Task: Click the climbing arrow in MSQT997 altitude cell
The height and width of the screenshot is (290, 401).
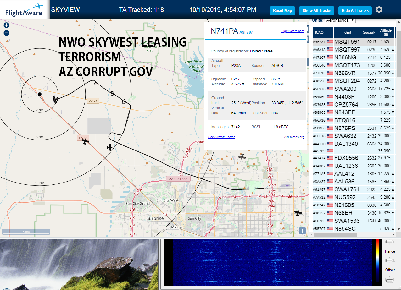Action: [393, 50]
